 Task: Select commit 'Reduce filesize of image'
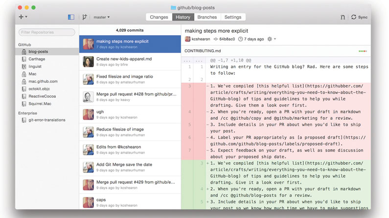(x=130, y=132)
